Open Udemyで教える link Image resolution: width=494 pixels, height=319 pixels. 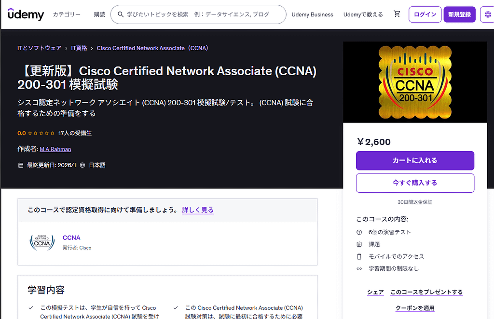362,14
